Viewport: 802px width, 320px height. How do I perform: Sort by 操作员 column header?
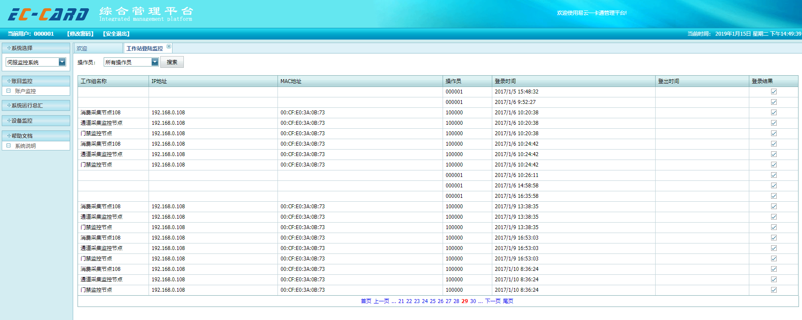[467, 81]
